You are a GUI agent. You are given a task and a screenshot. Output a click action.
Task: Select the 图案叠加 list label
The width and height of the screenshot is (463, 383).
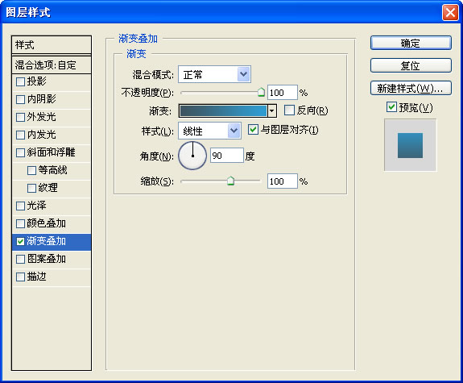click(x=47, y=259)
